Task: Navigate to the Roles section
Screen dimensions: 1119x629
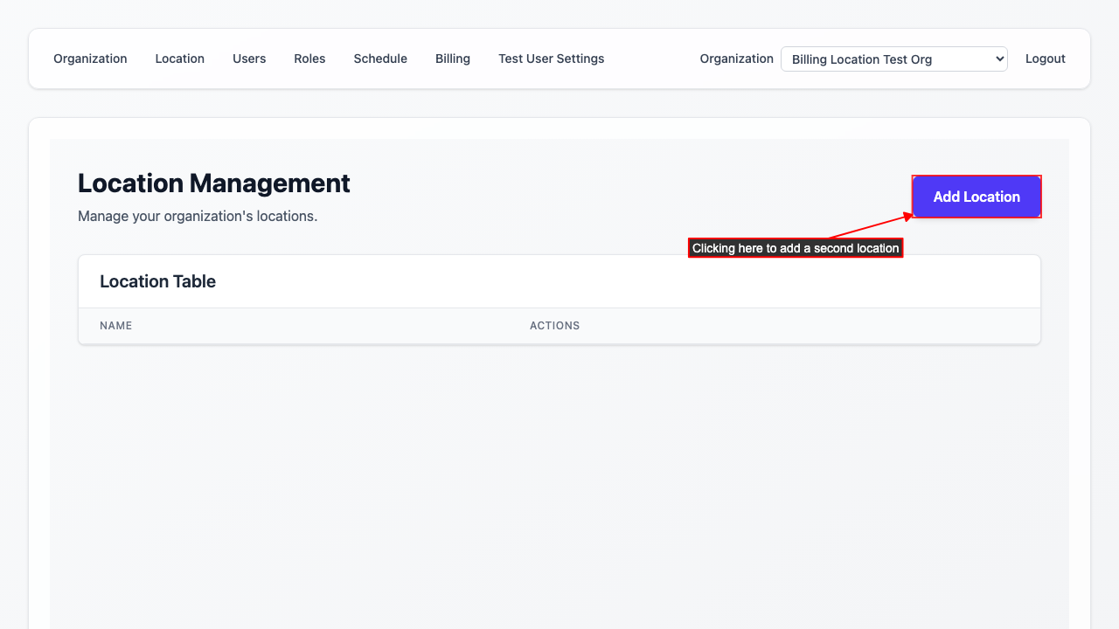Action: (309, 59)
